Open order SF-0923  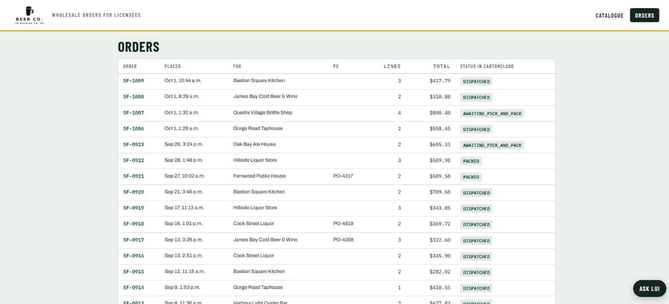(134, 144)
